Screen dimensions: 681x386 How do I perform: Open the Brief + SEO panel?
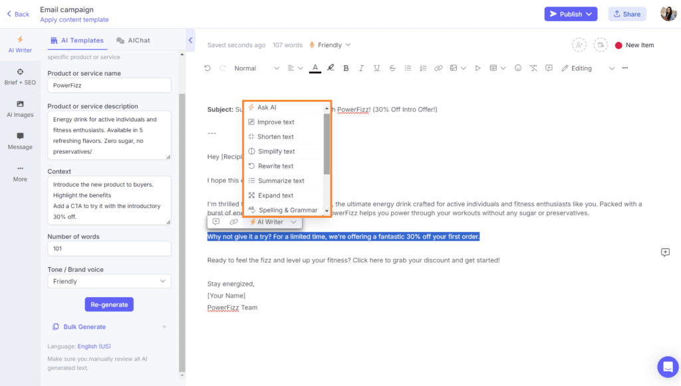point(20,77)
